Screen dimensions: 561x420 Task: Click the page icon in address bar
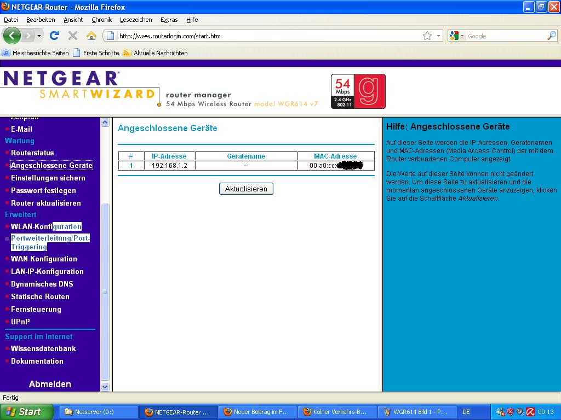tap(111, 36)
